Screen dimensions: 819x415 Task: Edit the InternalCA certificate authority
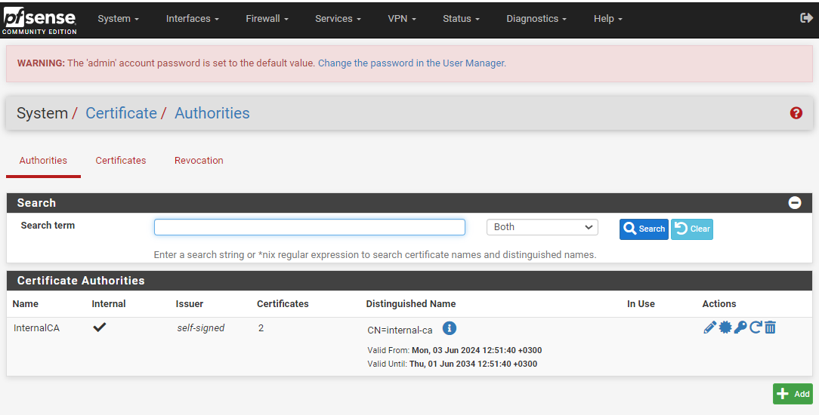(x=709, y=327)
